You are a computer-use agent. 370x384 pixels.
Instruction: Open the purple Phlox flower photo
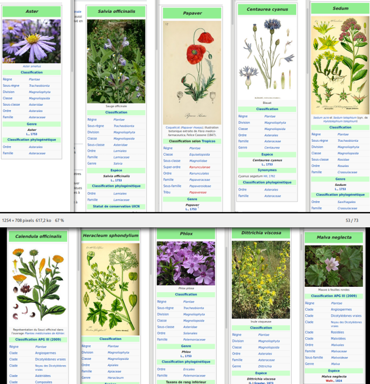click(186, 263)
